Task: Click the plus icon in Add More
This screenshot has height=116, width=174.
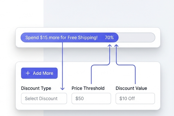Action: click(x=28, y=73)
